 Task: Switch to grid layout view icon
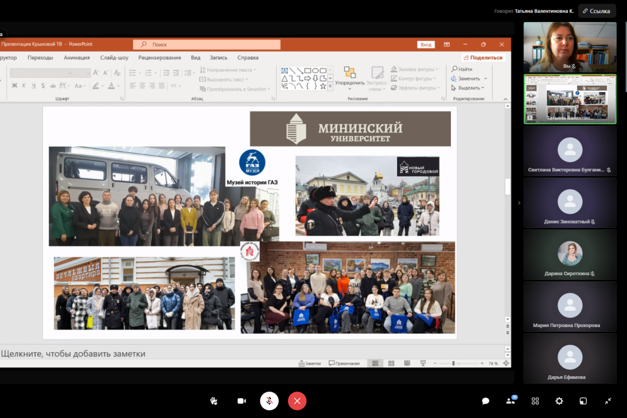[x=535, y=401]
